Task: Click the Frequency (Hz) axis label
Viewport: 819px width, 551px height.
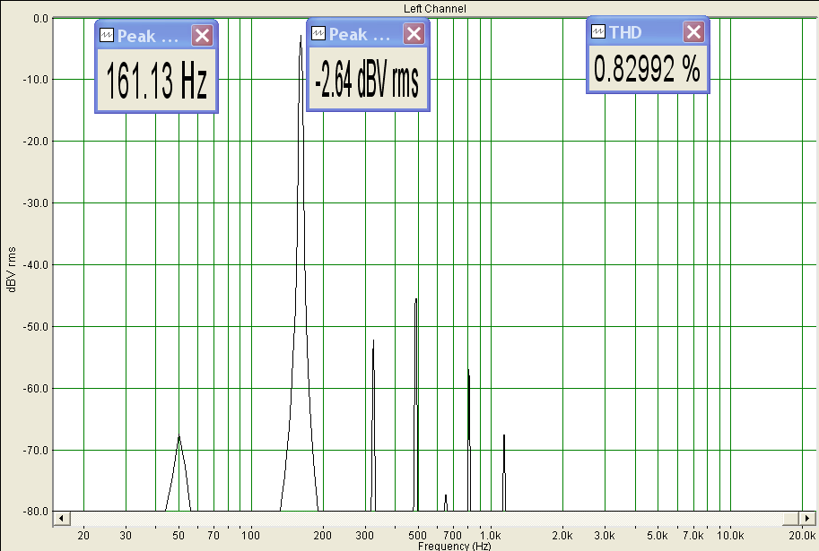Action: [x=454, y=546]
